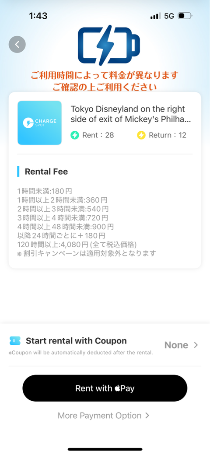Tap the yellow Return availability icon

pos(141,135)
